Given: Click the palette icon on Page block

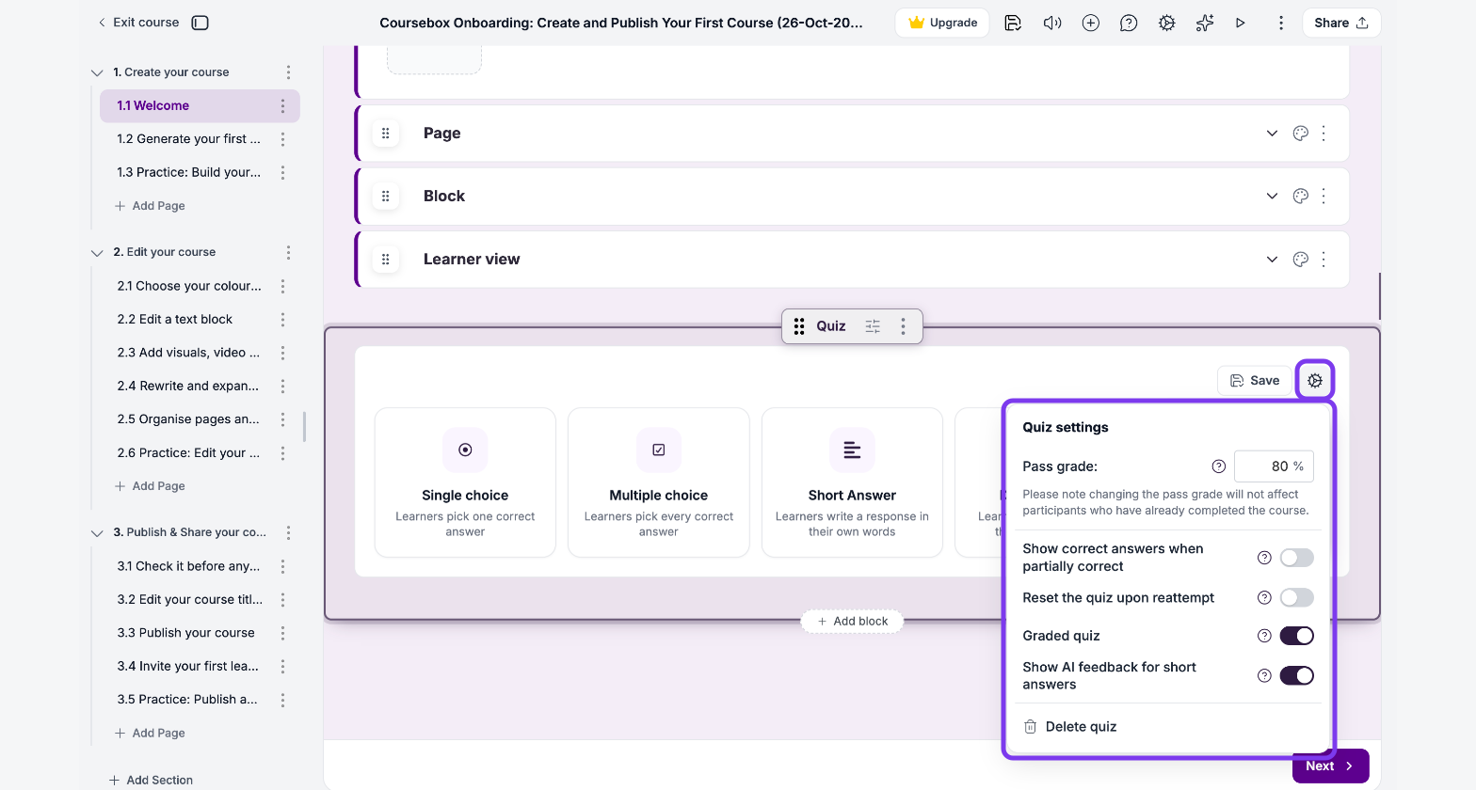Looking at the screenshot, I should (x=1301, y=134).
